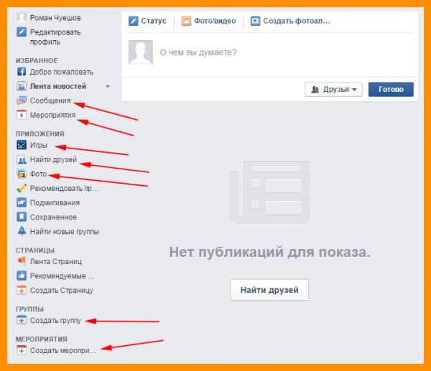Viewport: 431px width, 371px height.
Task: Open the Фото link
Action: [39, 174]
